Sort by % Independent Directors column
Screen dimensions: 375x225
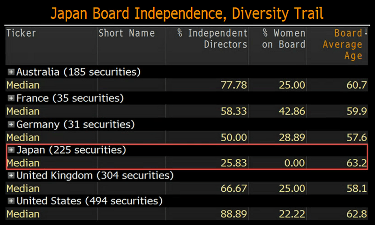pos(212,39)
